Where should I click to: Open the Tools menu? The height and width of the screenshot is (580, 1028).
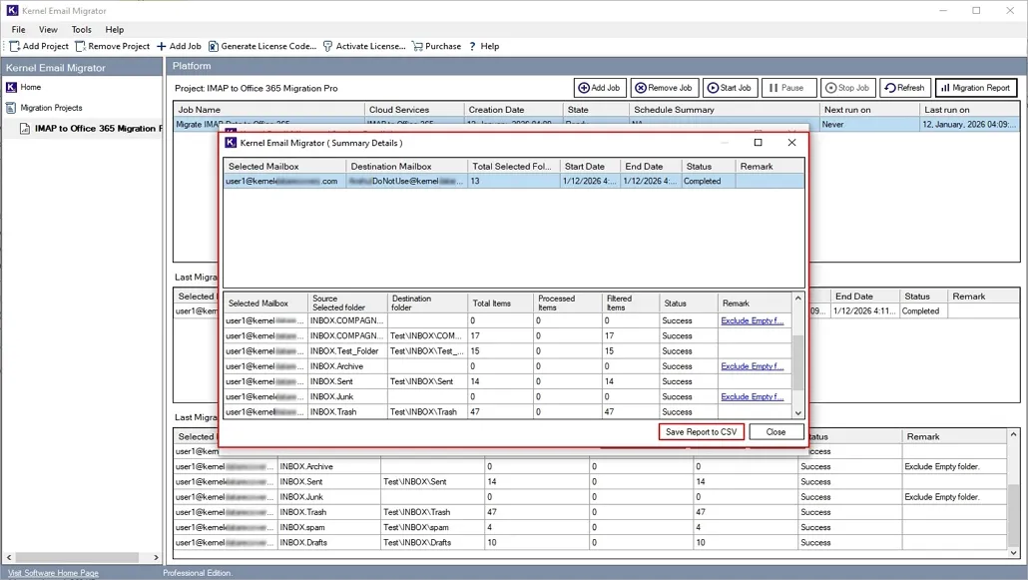coord(81,29)
